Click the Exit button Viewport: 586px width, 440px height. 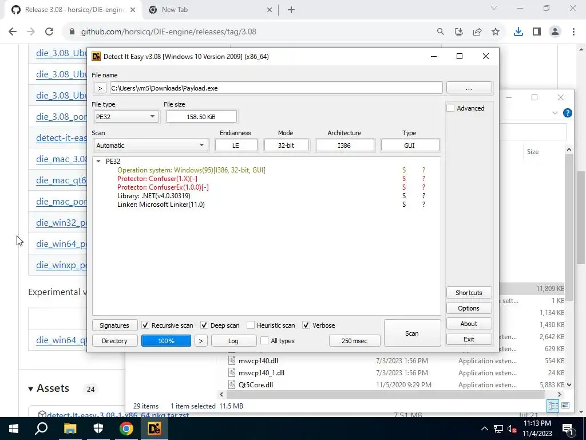point(469,339)
